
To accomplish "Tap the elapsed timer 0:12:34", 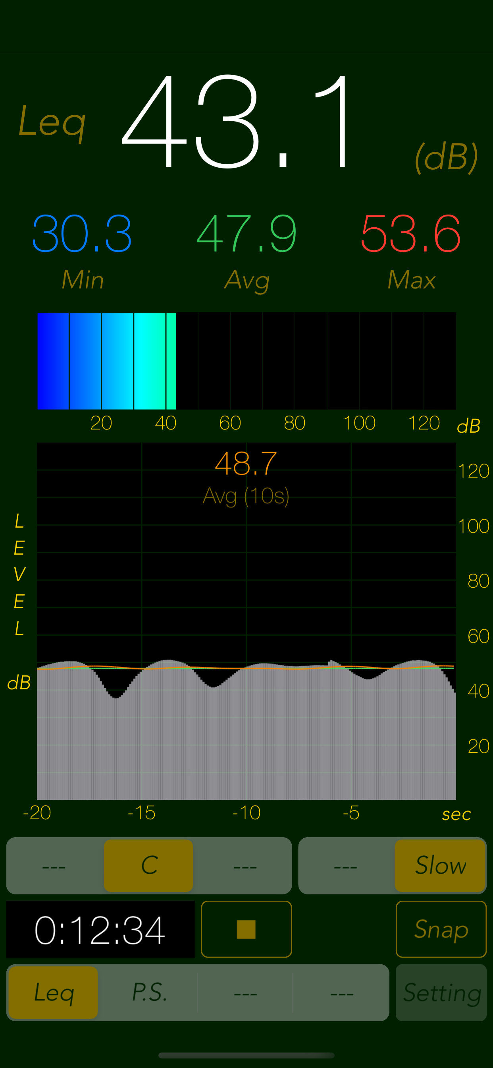I will pyautogui.click(x=100, y=929).
